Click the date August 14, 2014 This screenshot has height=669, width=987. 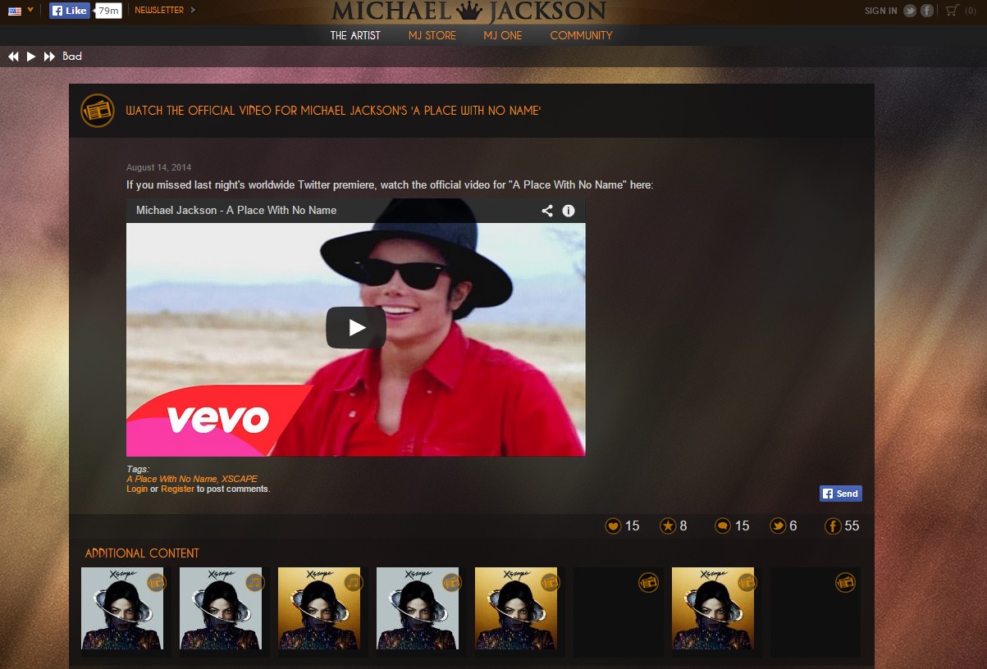(158, 167)
